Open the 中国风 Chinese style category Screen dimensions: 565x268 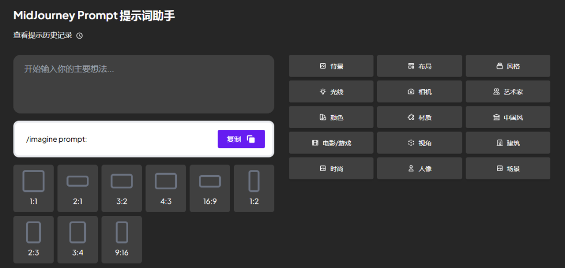[508, 117]
